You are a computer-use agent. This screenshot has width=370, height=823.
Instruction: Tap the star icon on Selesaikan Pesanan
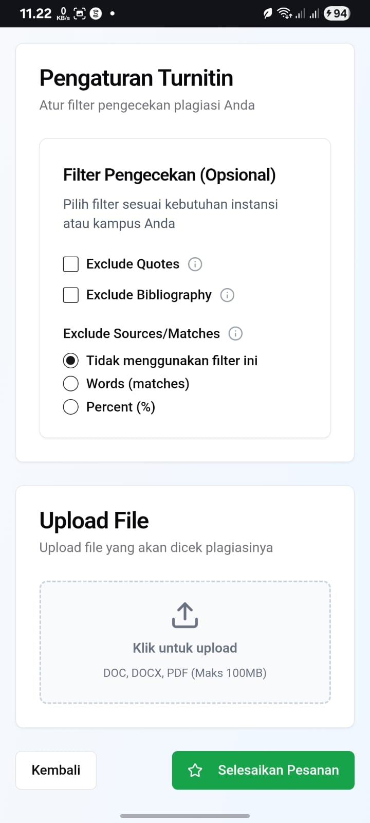click(x=195, y=770)
